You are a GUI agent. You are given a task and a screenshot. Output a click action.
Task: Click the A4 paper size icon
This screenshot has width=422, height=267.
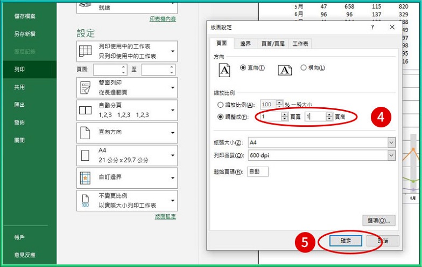click(85, 155)
